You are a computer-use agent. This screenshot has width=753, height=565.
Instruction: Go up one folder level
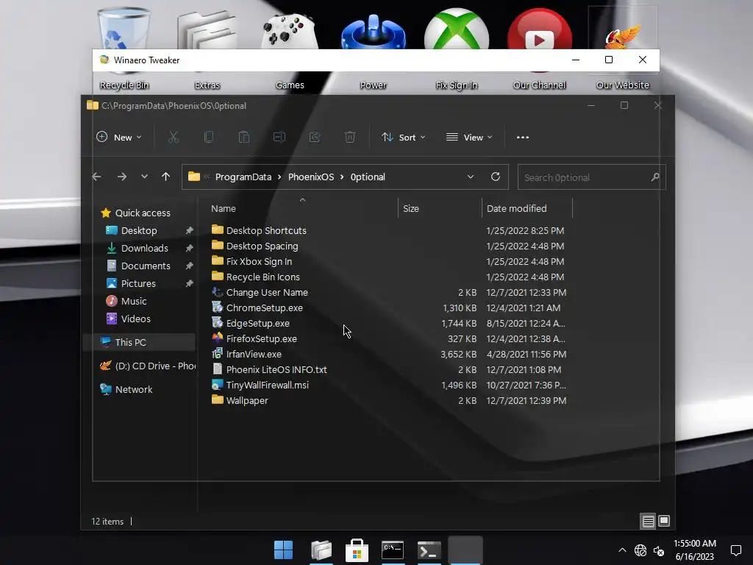[165, 177]
